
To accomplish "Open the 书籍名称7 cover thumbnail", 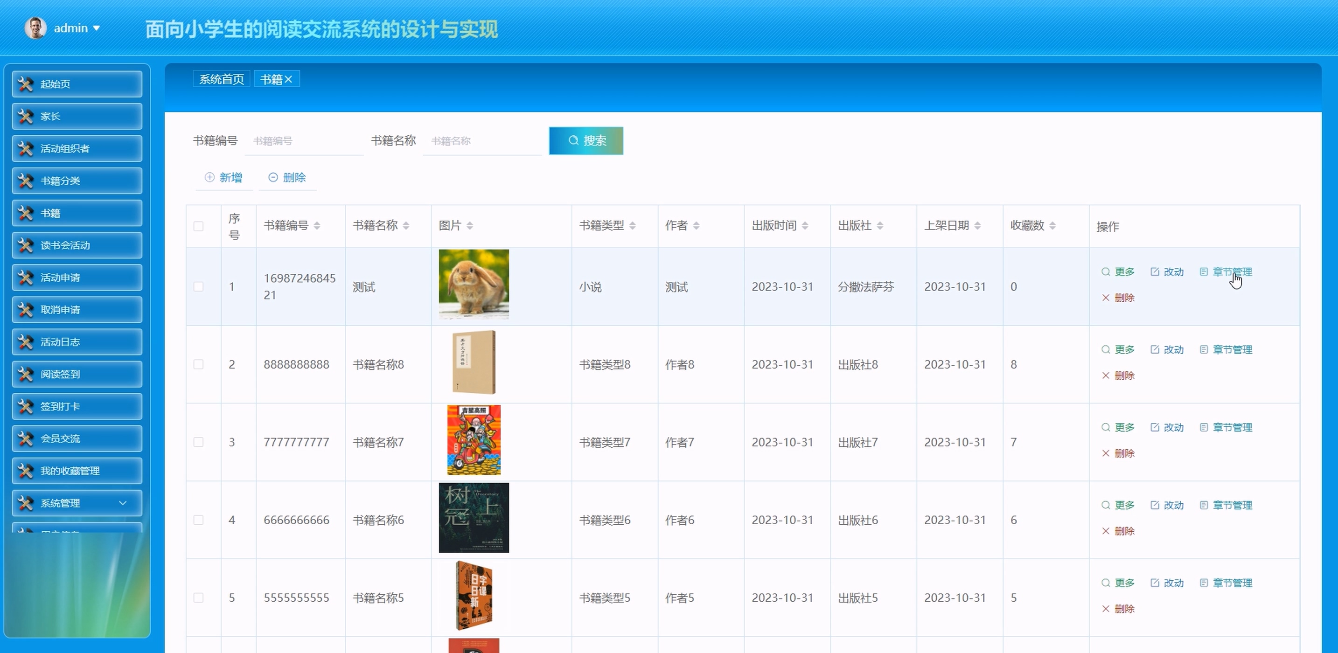I will (474, 440).
